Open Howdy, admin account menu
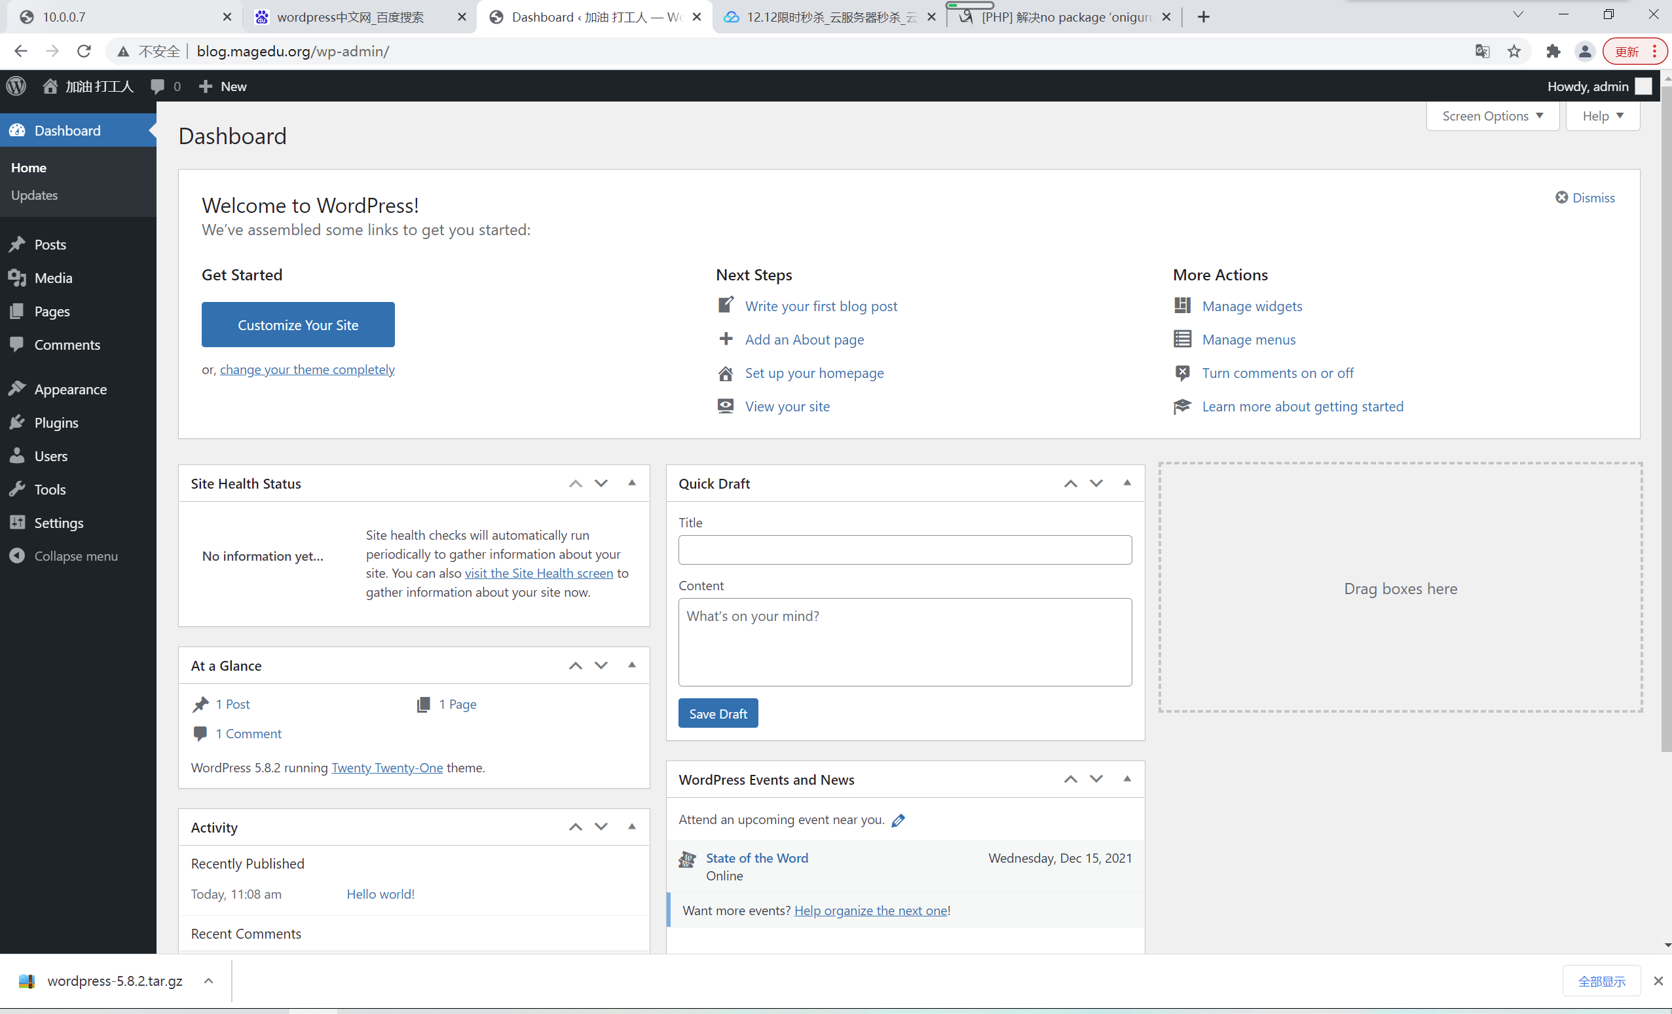Screen dimensions: 1672x1014 [1599, 86]
